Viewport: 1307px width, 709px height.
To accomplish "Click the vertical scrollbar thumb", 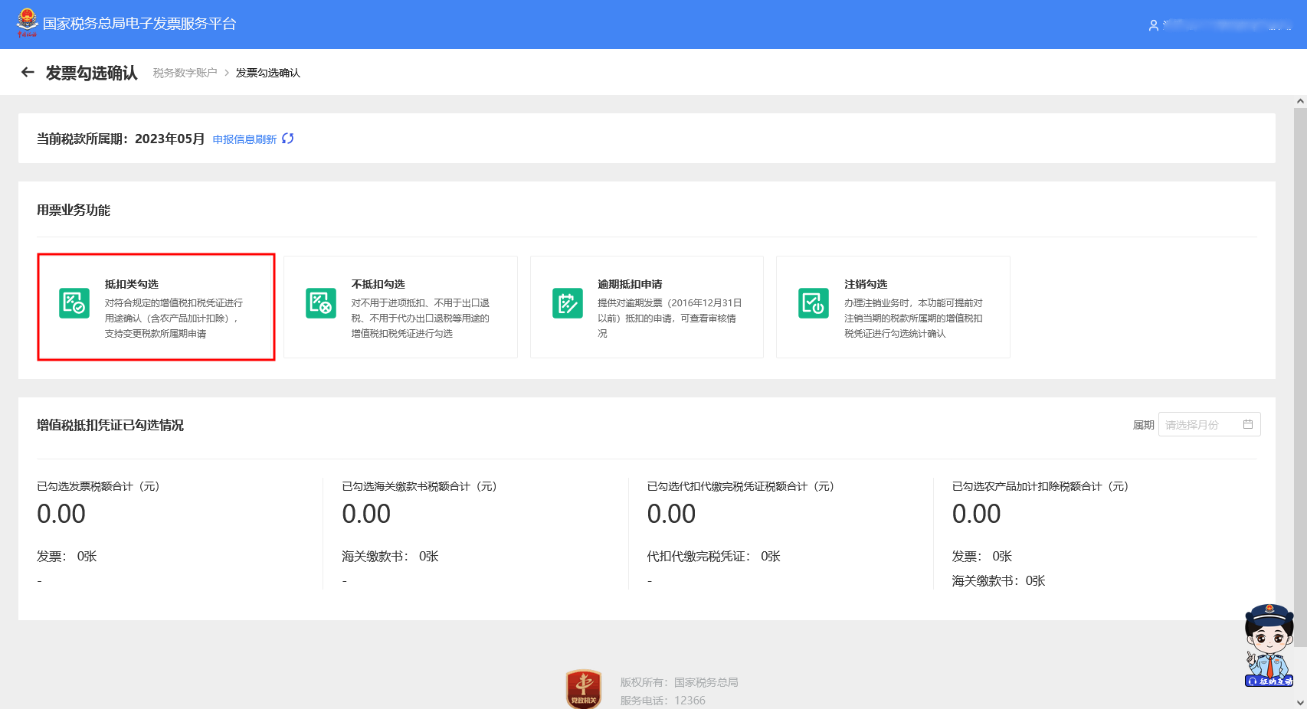I will click(x=1300, y=377).
